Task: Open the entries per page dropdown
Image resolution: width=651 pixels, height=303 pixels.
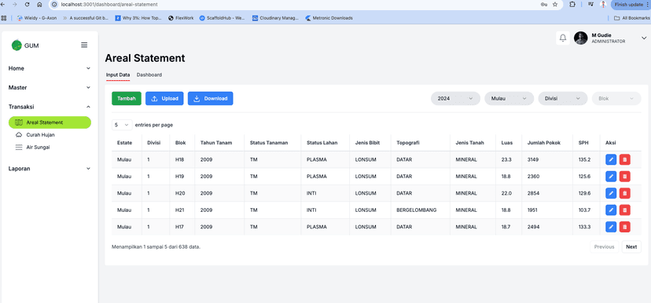Action: coord(122,125)
